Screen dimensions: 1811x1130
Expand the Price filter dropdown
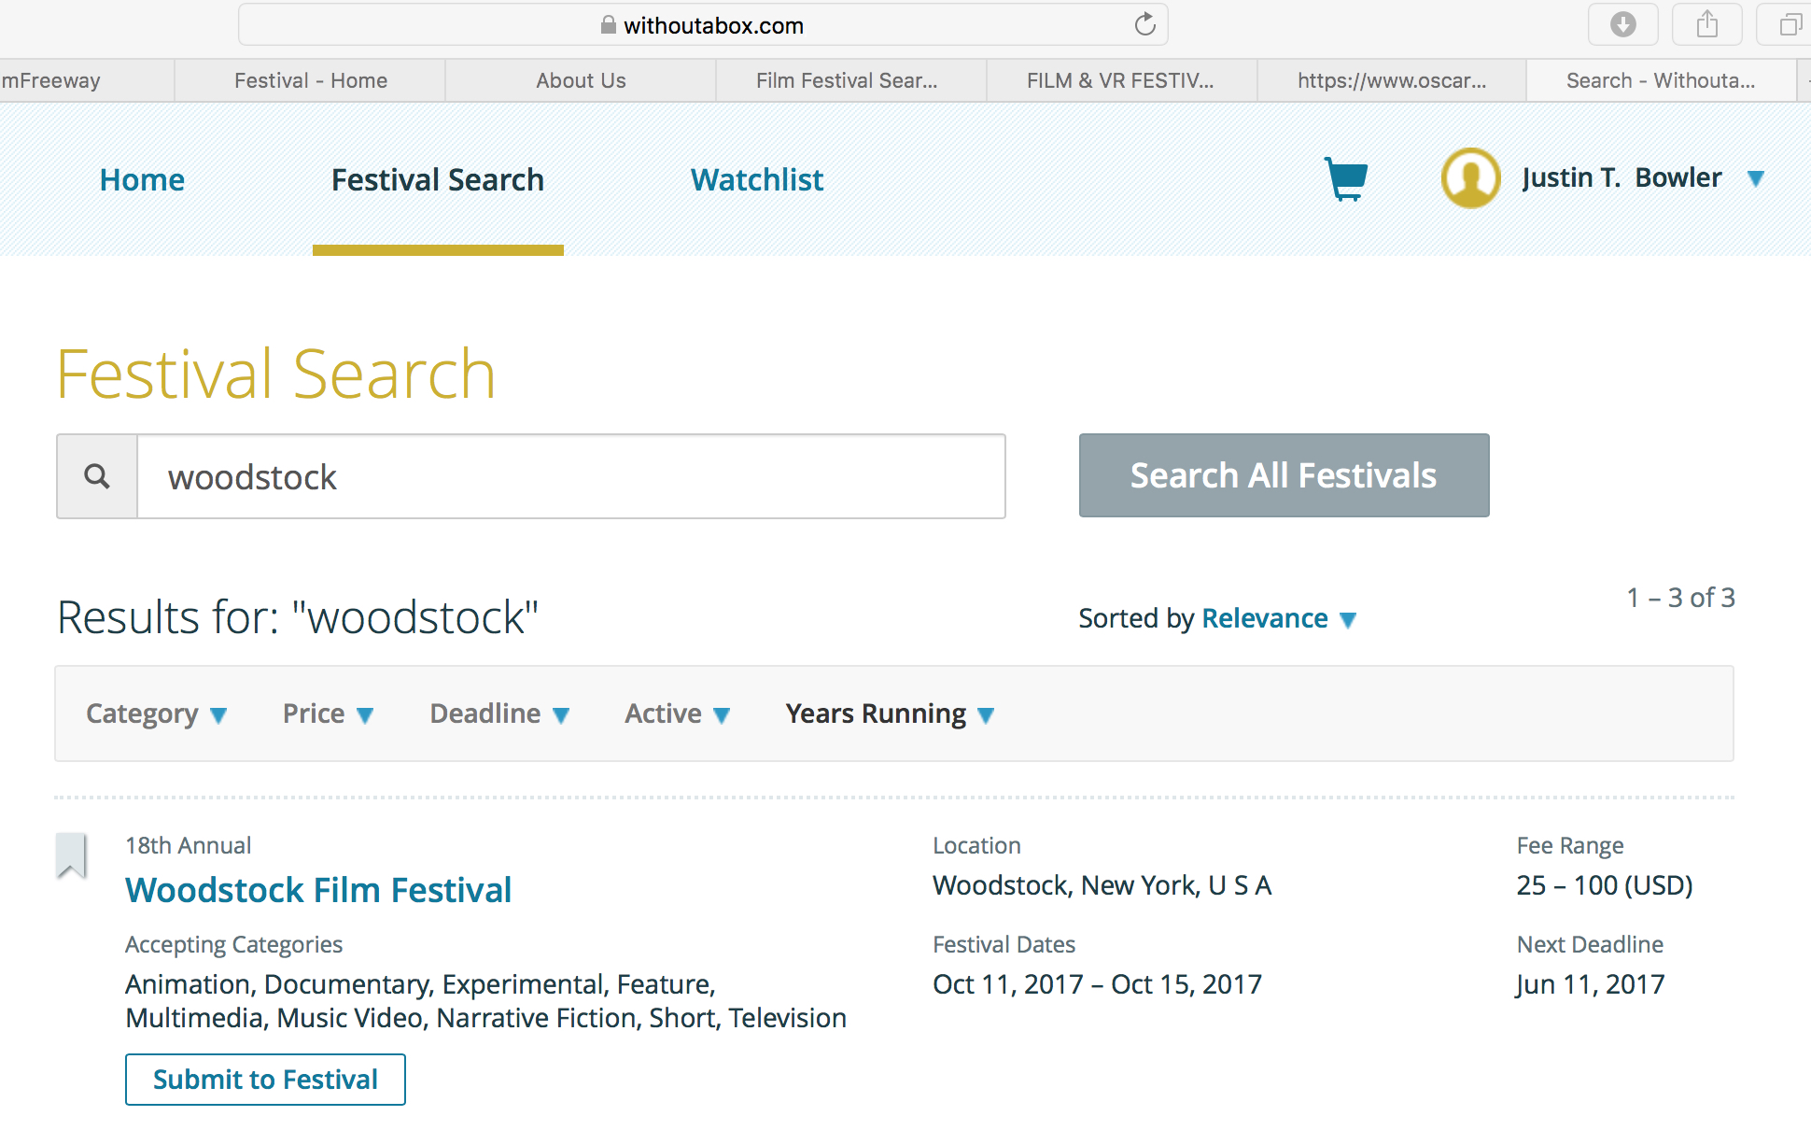tap(328, 714)
